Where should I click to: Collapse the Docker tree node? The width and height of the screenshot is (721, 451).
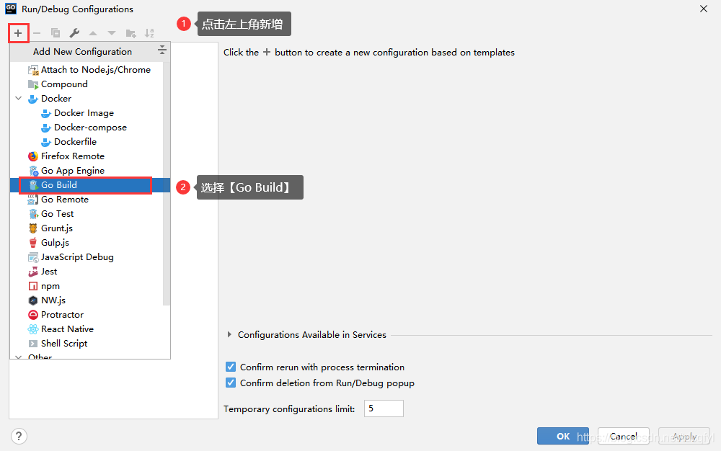[x=19, y=99]
